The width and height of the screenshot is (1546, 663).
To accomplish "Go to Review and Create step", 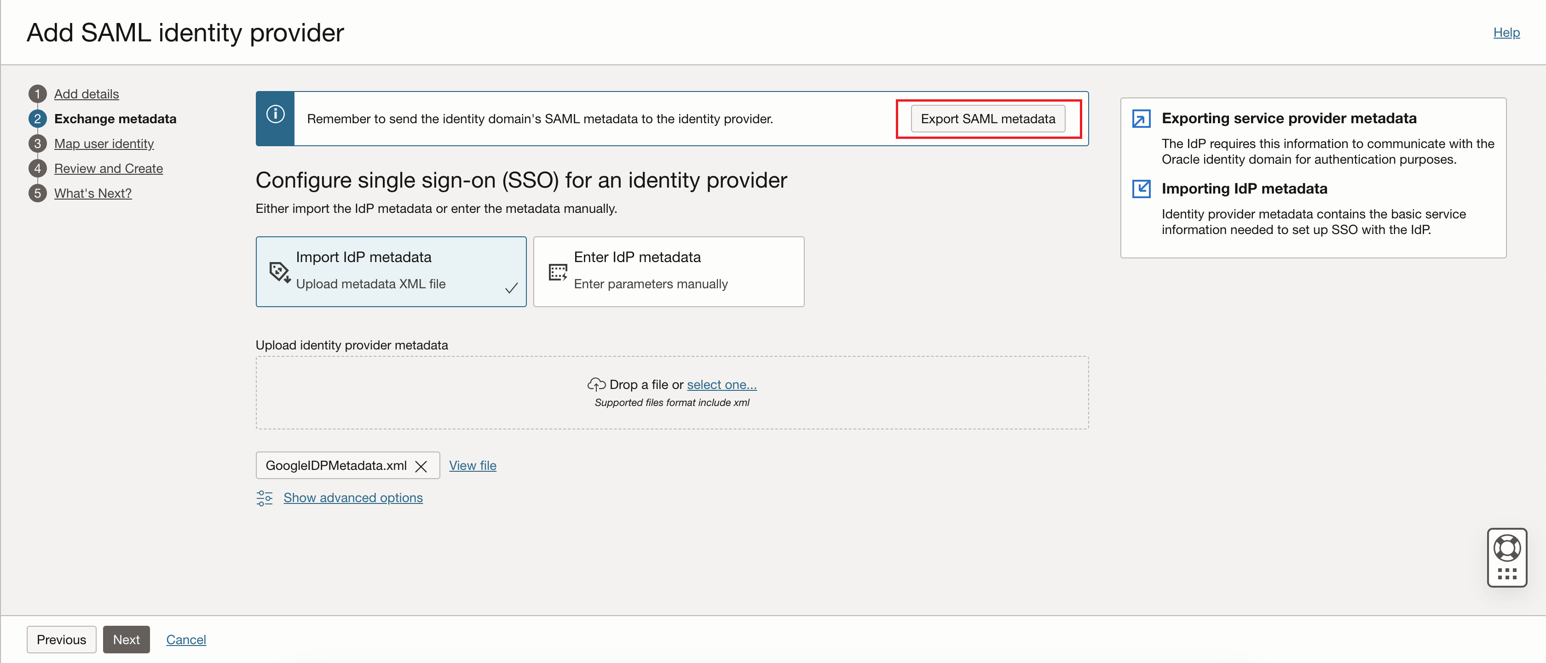I will (108, 168).
